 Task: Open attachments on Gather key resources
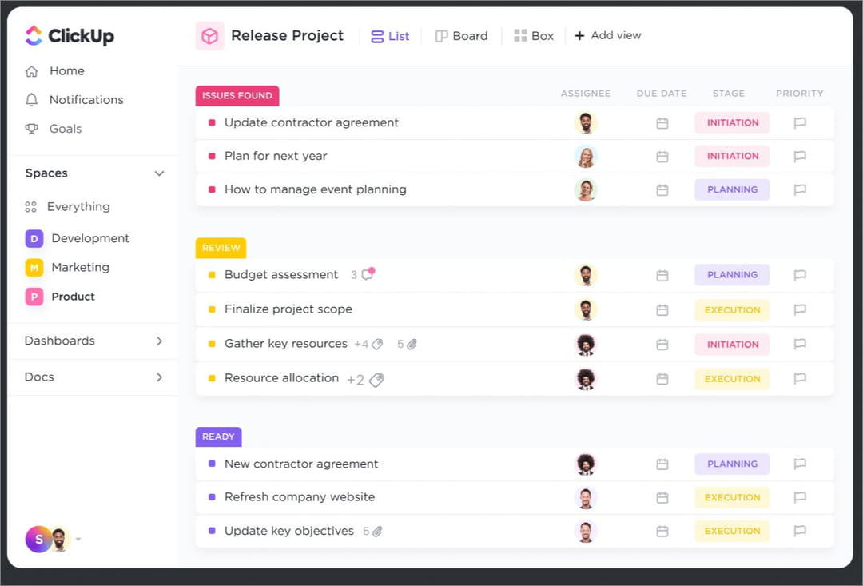pyautogui.click(x=412, y=345)
